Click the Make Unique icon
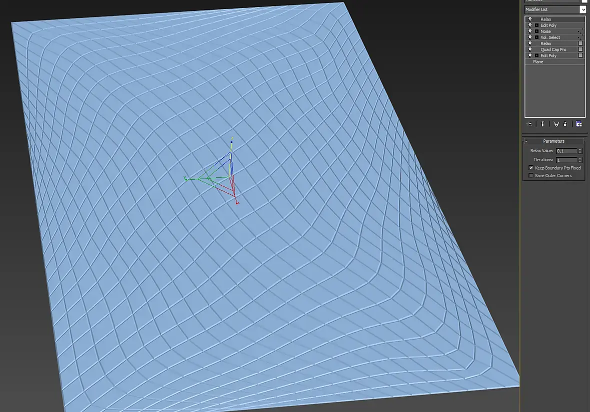Screen dimensions: 590x412 pos(556,124)
